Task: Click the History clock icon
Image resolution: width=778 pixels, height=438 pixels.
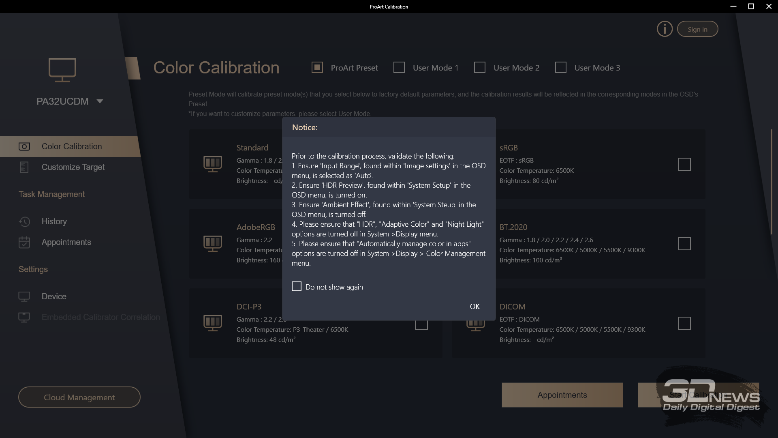Action: tap(24, 221)
